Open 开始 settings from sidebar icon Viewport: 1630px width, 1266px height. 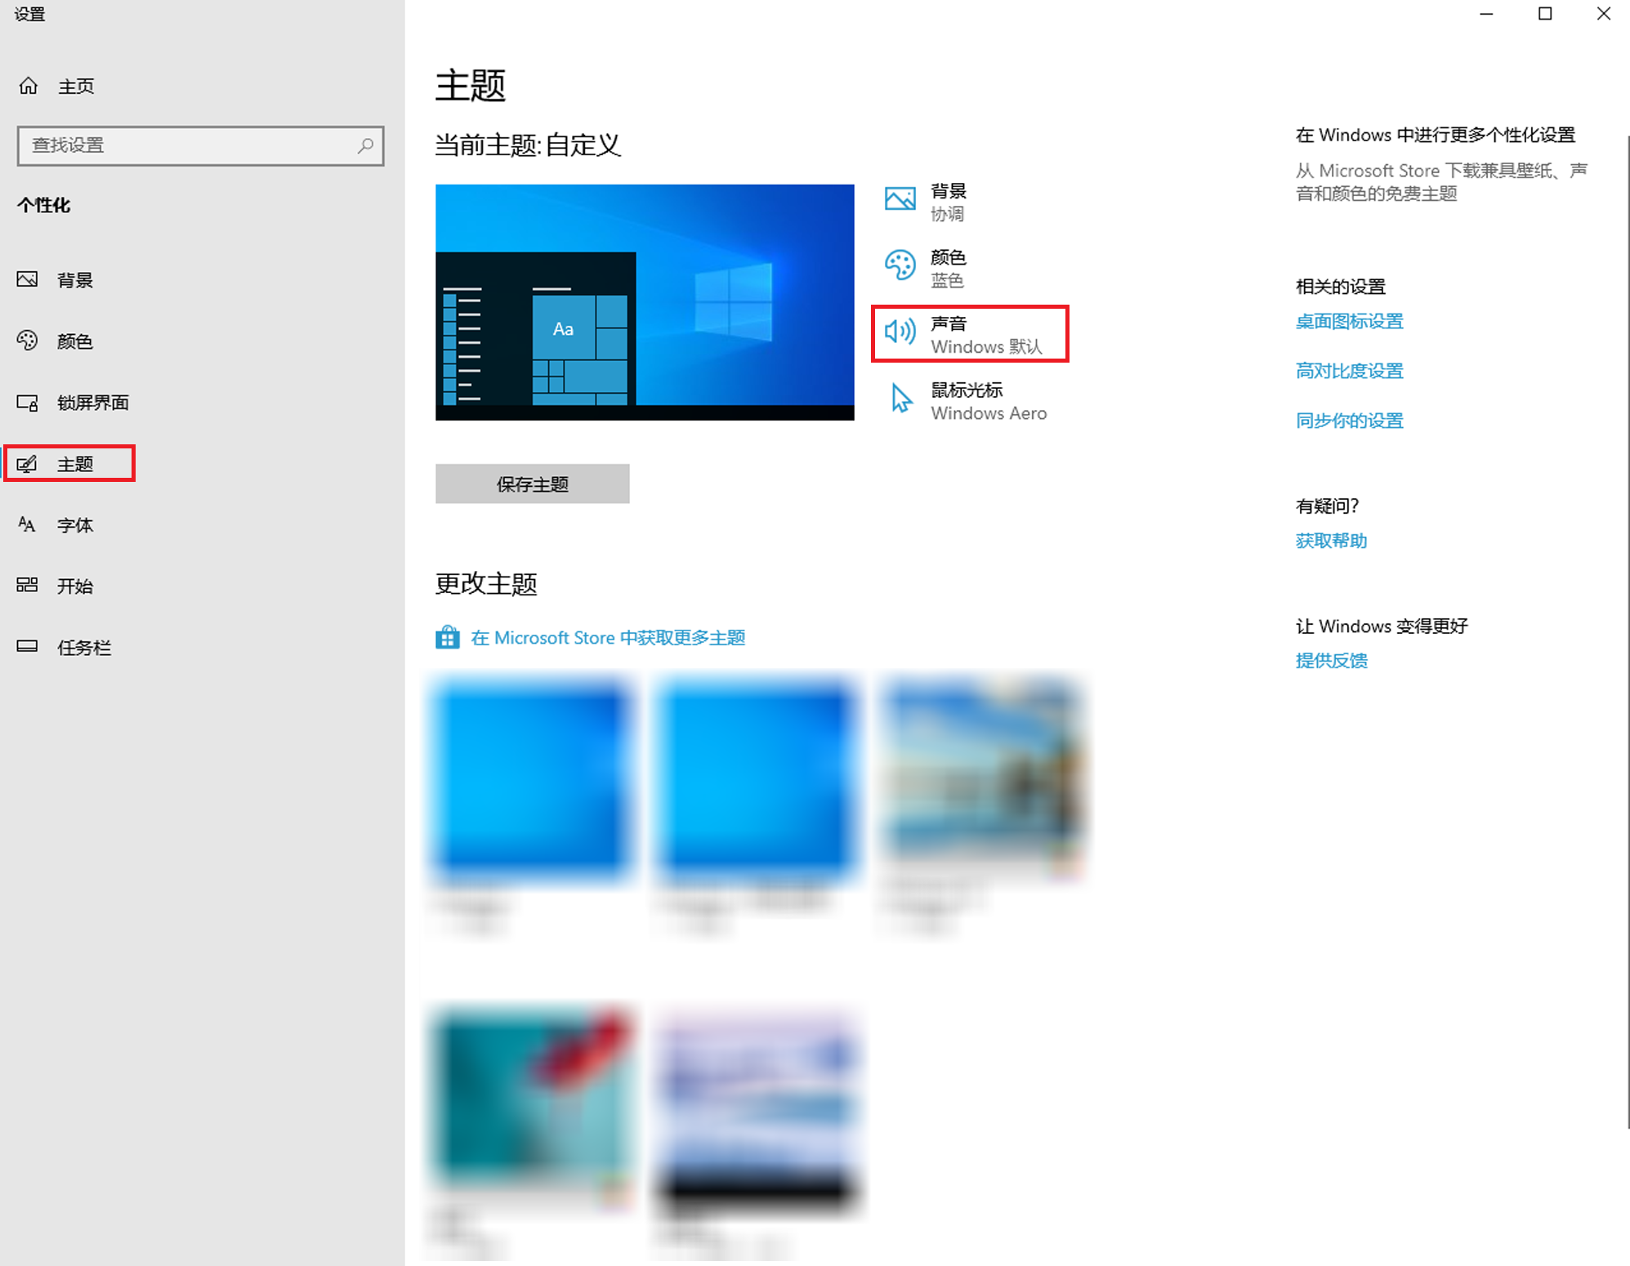coord(28,585)
